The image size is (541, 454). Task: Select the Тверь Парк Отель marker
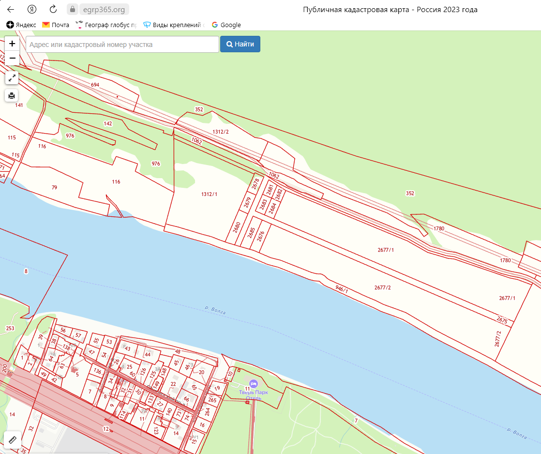[254, 384]
